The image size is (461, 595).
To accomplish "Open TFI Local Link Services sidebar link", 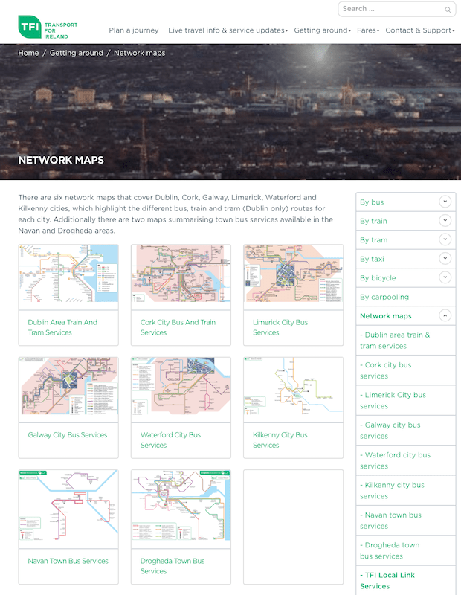I will tap(387, 580).
